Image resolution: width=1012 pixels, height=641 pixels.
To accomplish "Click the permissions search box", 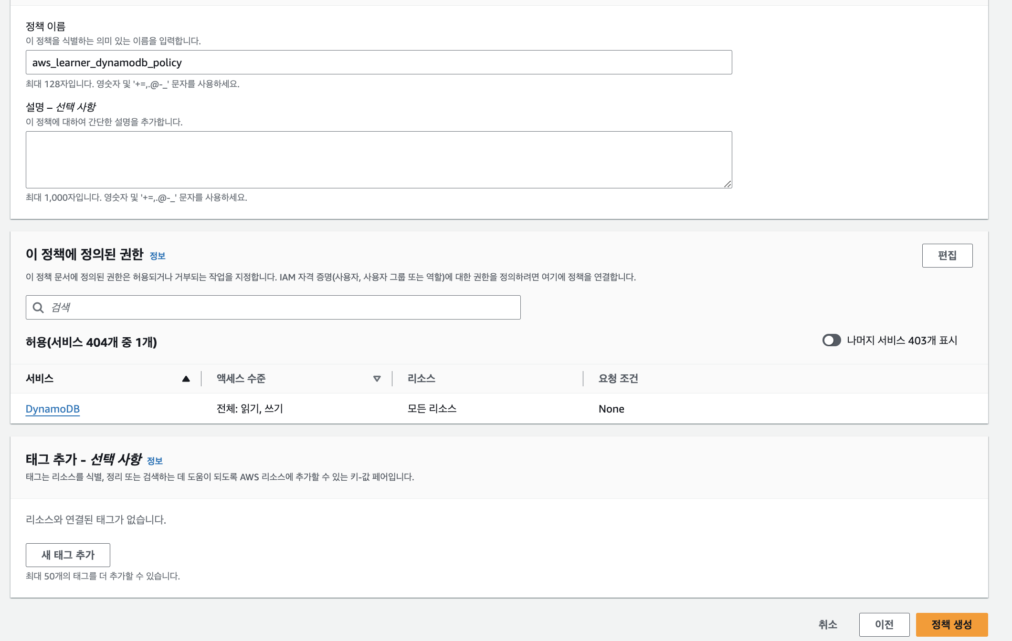I will (273, 308).
